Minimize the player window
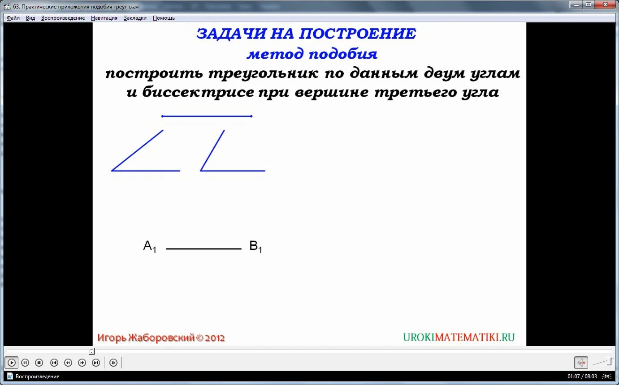 (x=576, y=4)
